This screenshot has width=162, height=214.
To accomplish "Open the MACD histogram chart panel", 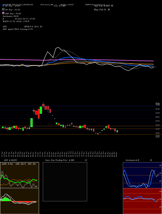I will tap(19, 201).
